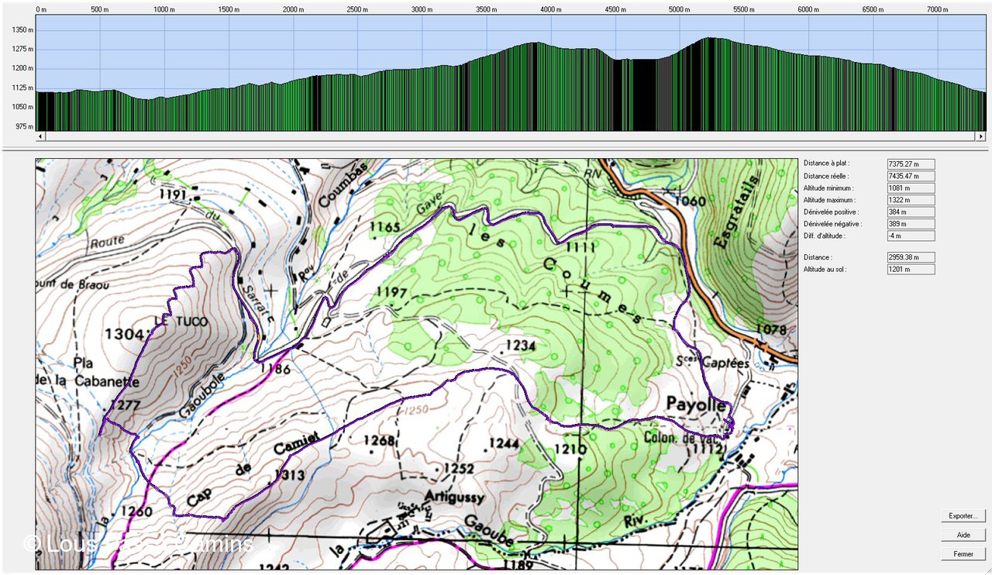Click into the Altitude maximum field
This screenshot has width=992, height=575.
(911, 200)
